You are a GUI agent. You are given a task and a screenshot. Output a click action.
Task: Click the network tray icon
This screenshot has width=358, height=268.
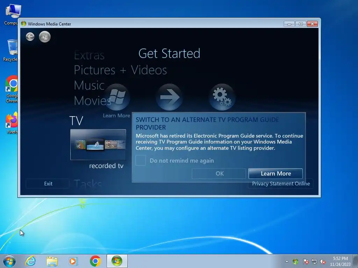click(x=314, y=262)
